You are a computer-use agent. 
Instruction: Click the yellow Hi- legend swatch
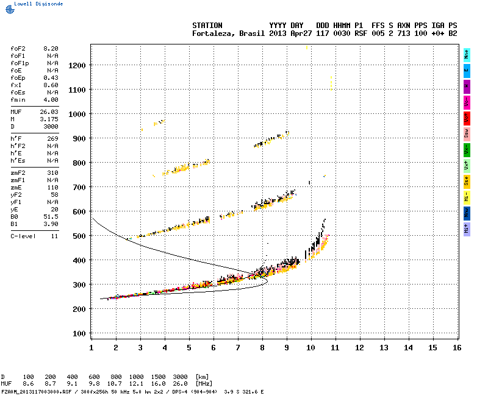pyautogui.click(x=467, y=197)
